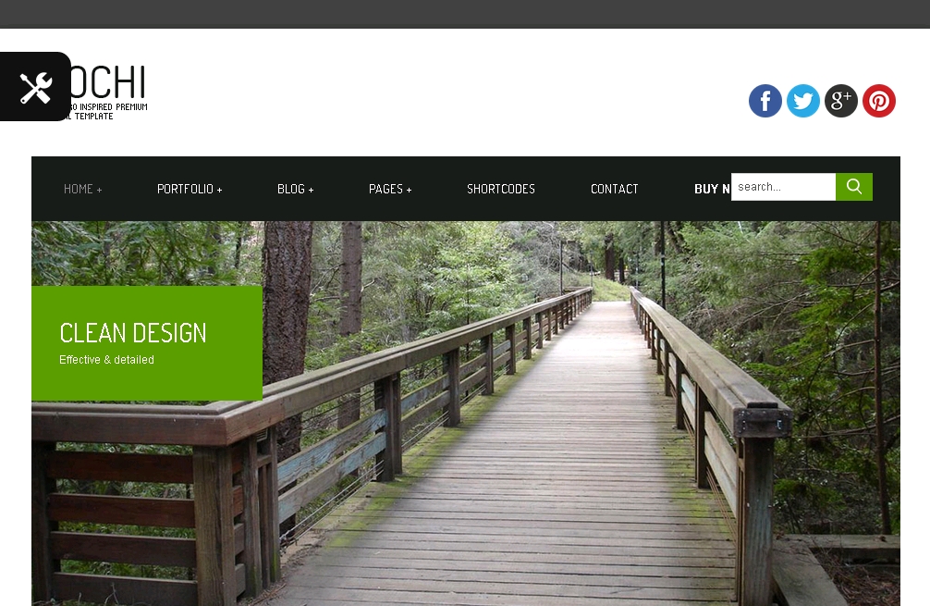Go to the Shortcodes page

500,189
